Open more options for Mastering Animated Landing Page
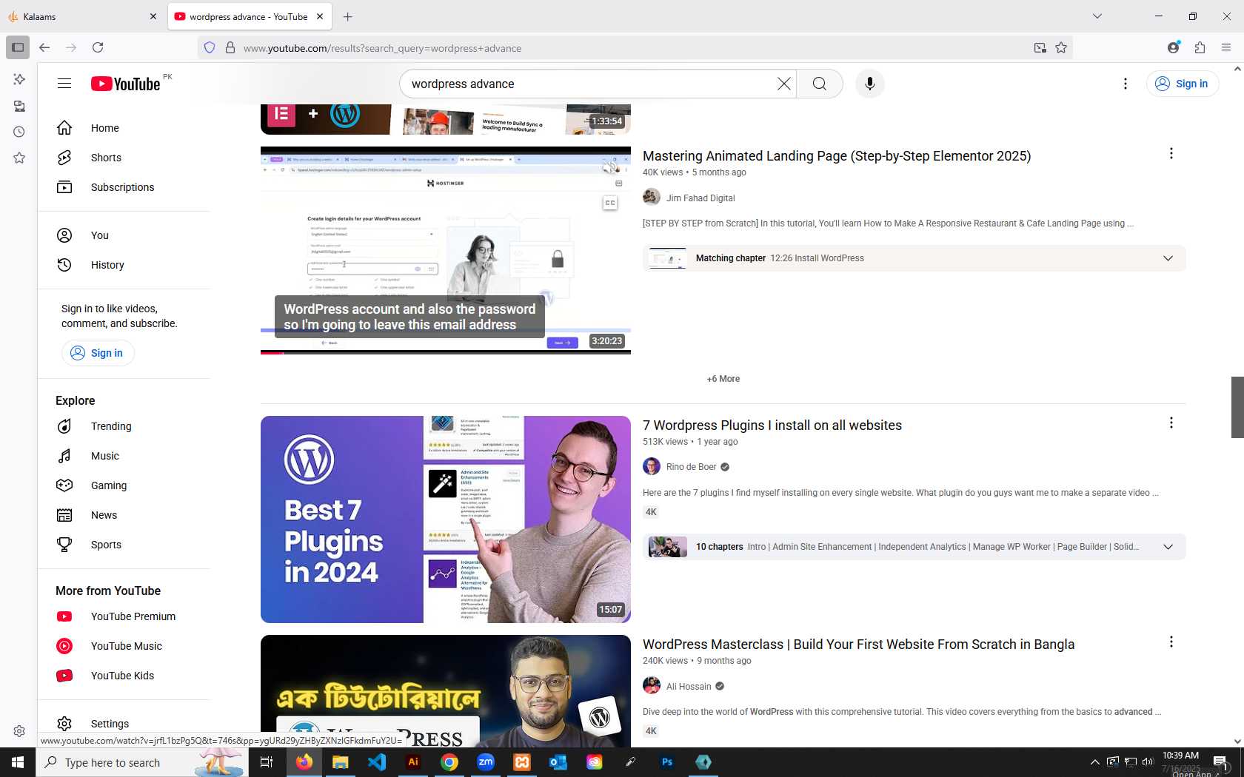This screenshot has width=1244, height=777. [x=1171, y=153]
